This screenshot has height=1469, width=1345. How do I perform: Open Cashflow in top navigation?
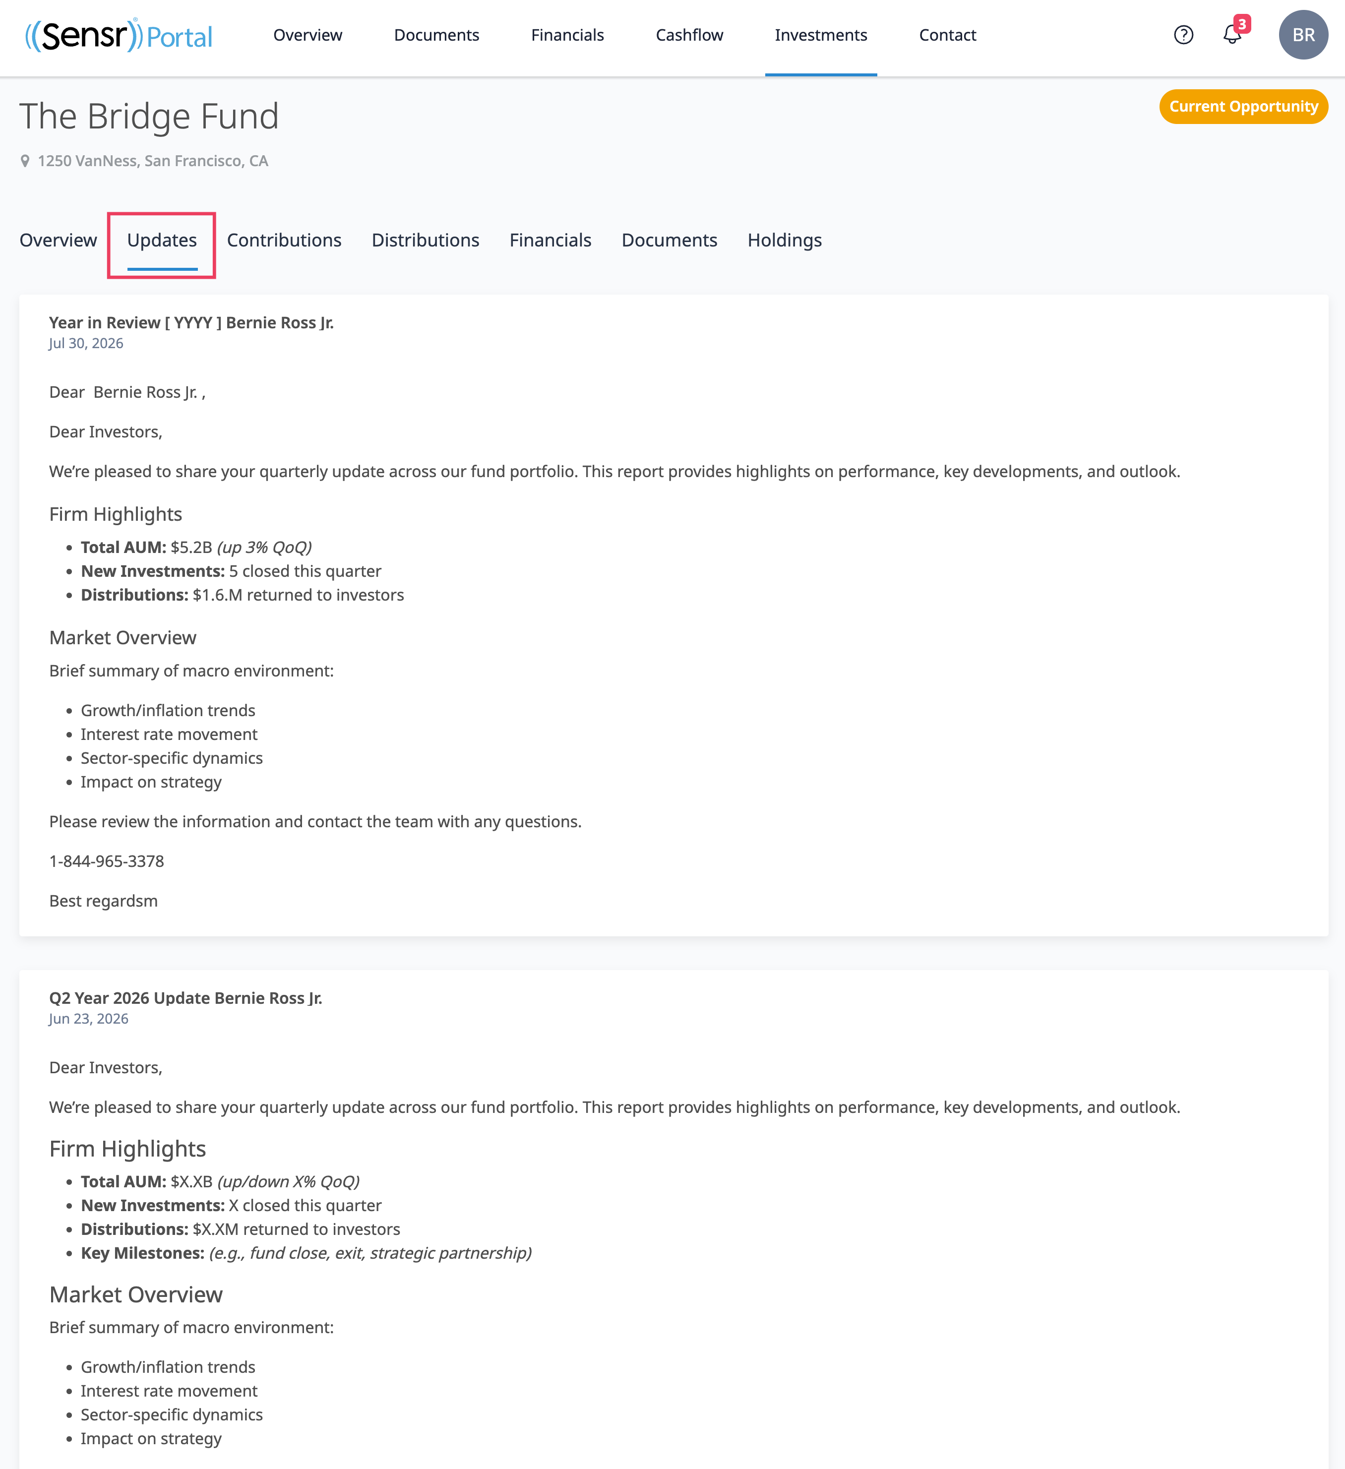689,35
